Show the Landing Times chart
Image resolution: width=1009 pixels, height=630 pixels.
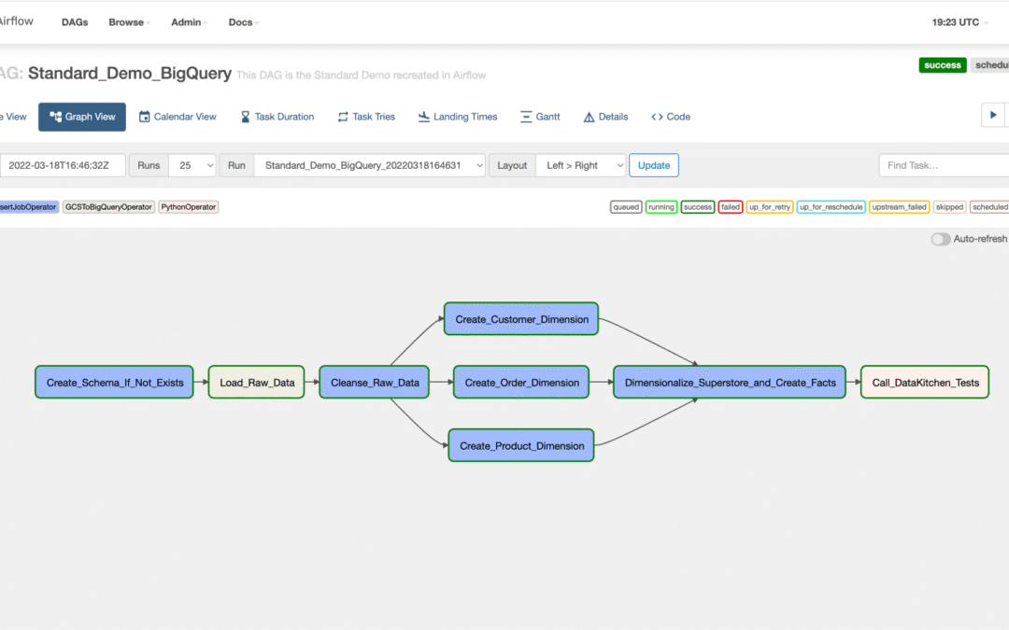[x=458, y=117]
